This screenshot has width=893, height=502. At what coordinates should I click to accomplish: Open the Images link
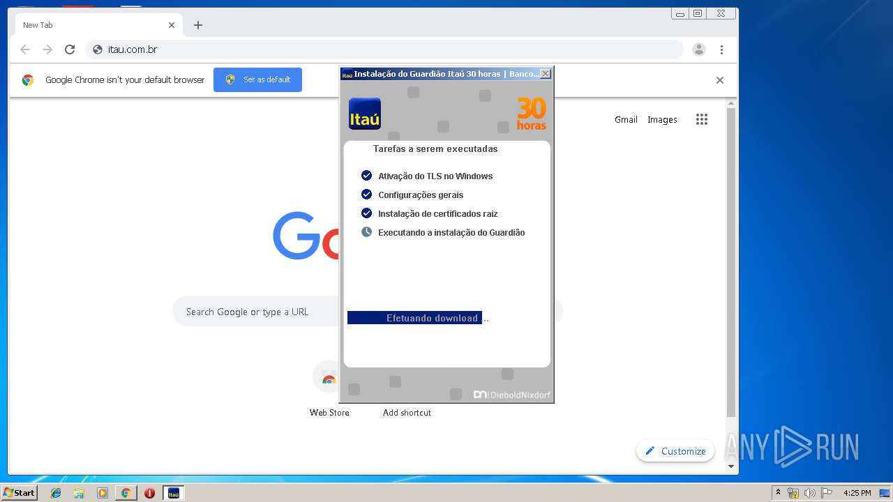tap(662, 119)
